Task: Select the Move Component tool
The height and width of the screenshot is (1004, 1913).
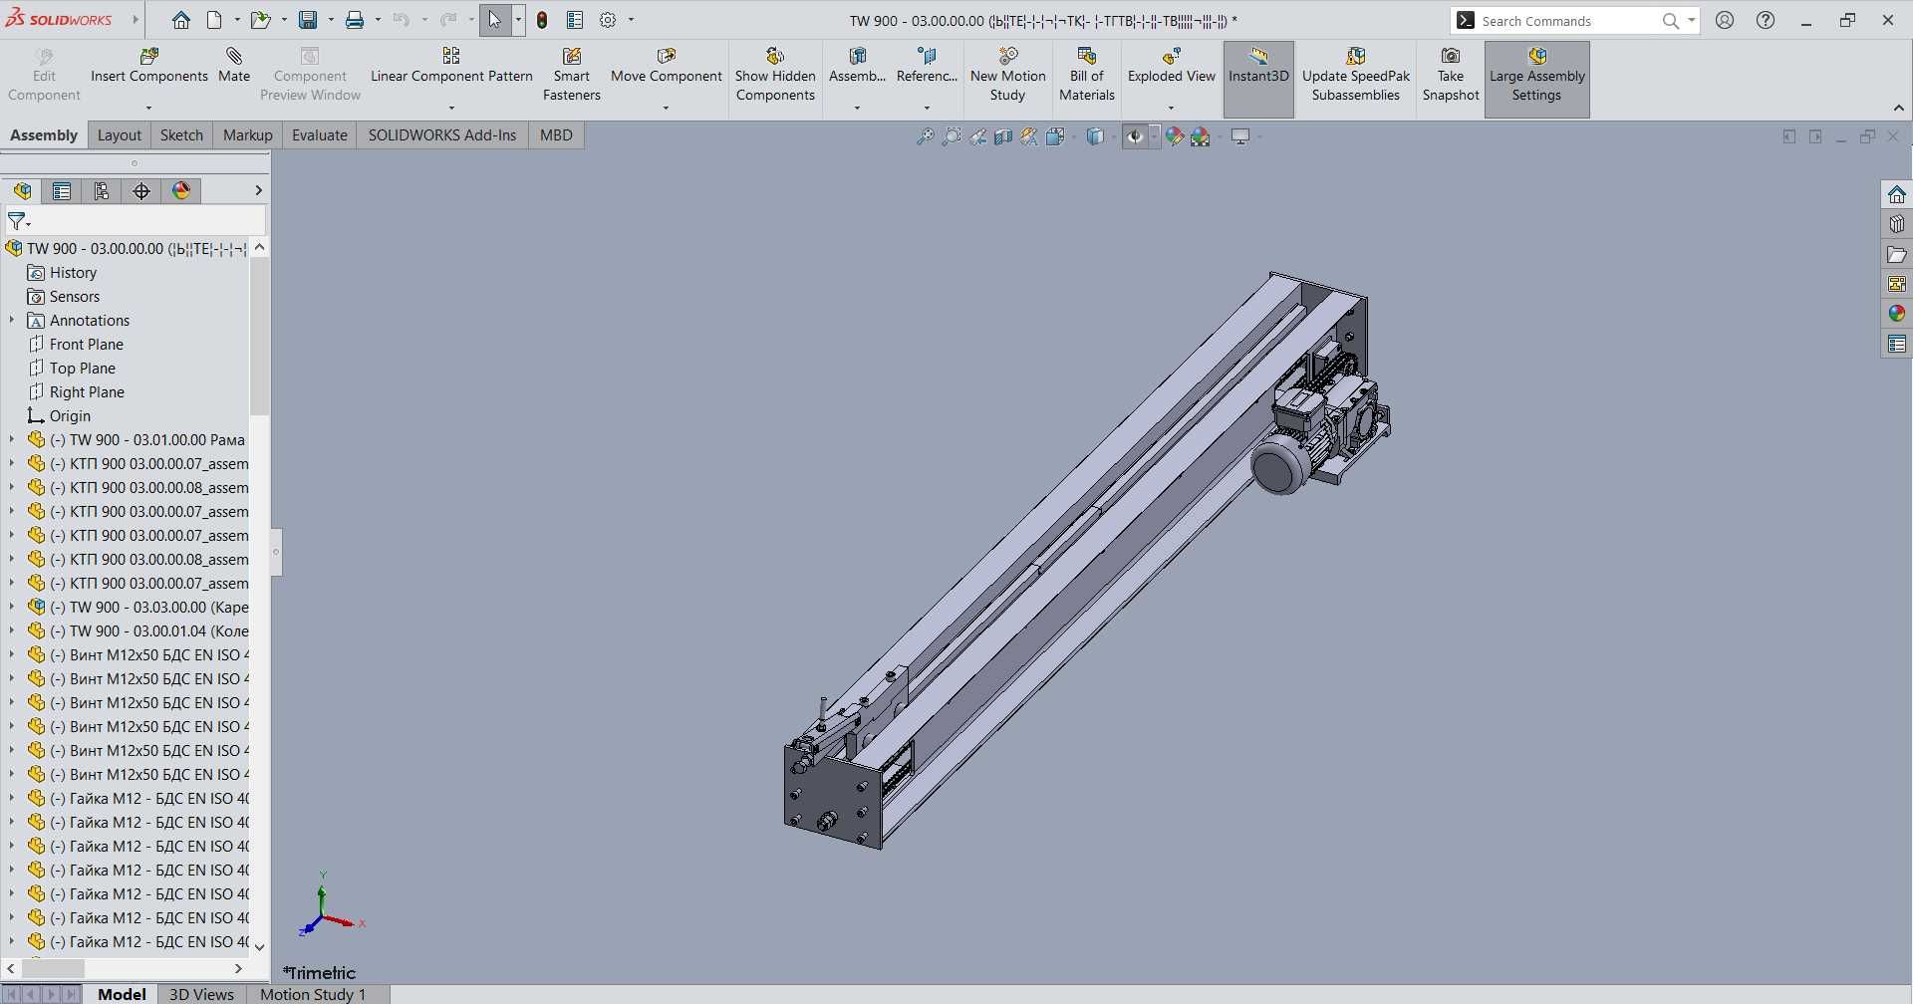Action: (x=666, y=66)
